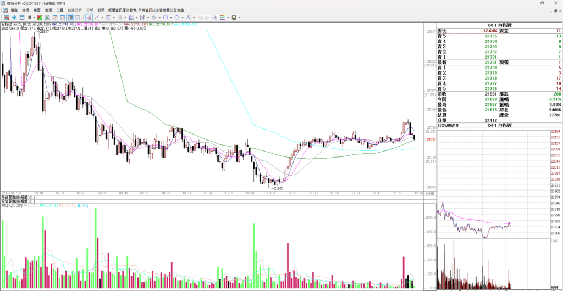The image size is (563, 291).
Task: Click the highlighted drawing mode icon
Action: coord(89,17)
